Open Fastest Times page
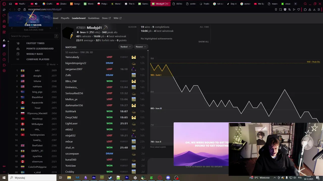 click(35, 43)
